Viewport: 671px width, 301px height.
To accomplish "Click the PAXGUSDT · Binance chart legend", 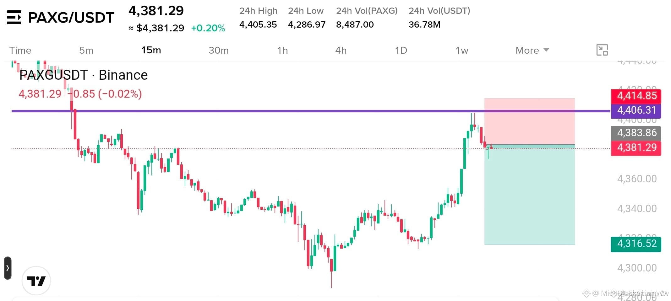I will click(x=84, y=75).
